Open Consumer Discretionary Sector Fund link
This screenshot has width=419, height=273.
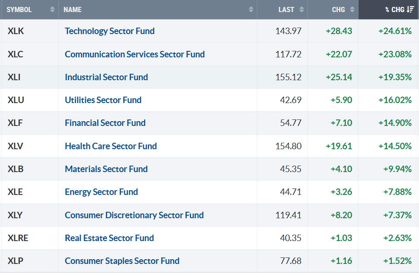click(134, 215)
